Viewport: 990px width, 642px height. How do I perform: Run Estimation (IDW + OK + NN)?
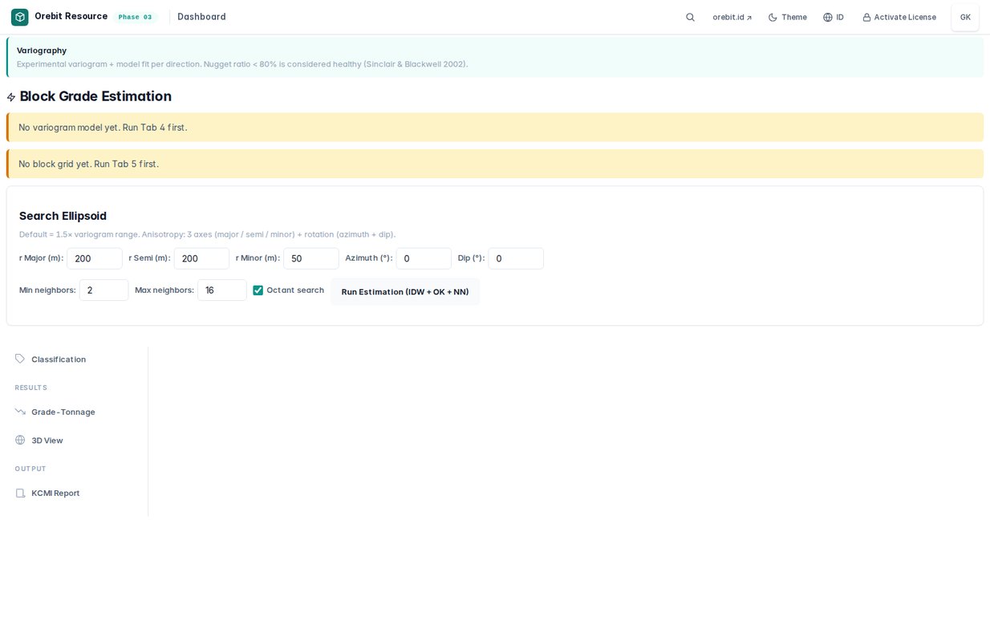[405, 291]
